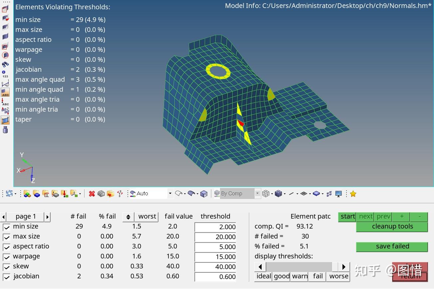Go to the next criteria page with the arrow beside page 1
434x289 pixels.
pyautogui.click(x=48, y=217)
